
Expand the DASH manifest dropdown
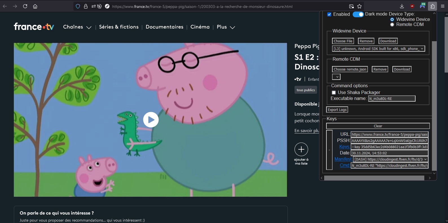(390, 159)
